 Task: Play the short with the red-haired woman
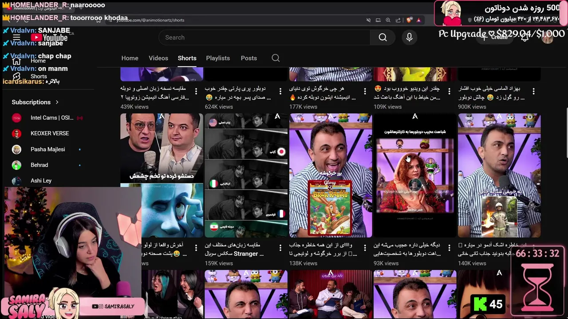coord(415,175)
